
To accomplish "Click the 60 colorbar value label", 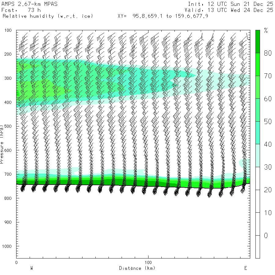I will point(268,99).
